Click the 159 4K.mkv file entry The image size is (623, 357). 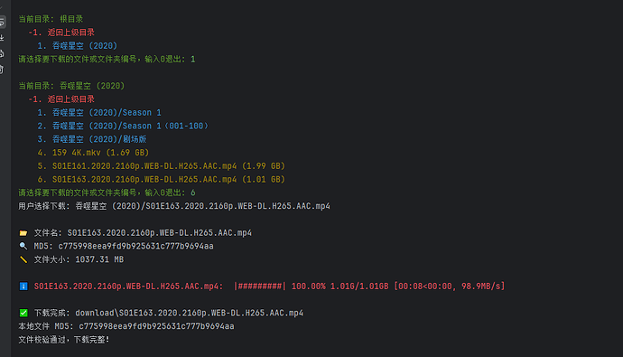click(93, 153)
